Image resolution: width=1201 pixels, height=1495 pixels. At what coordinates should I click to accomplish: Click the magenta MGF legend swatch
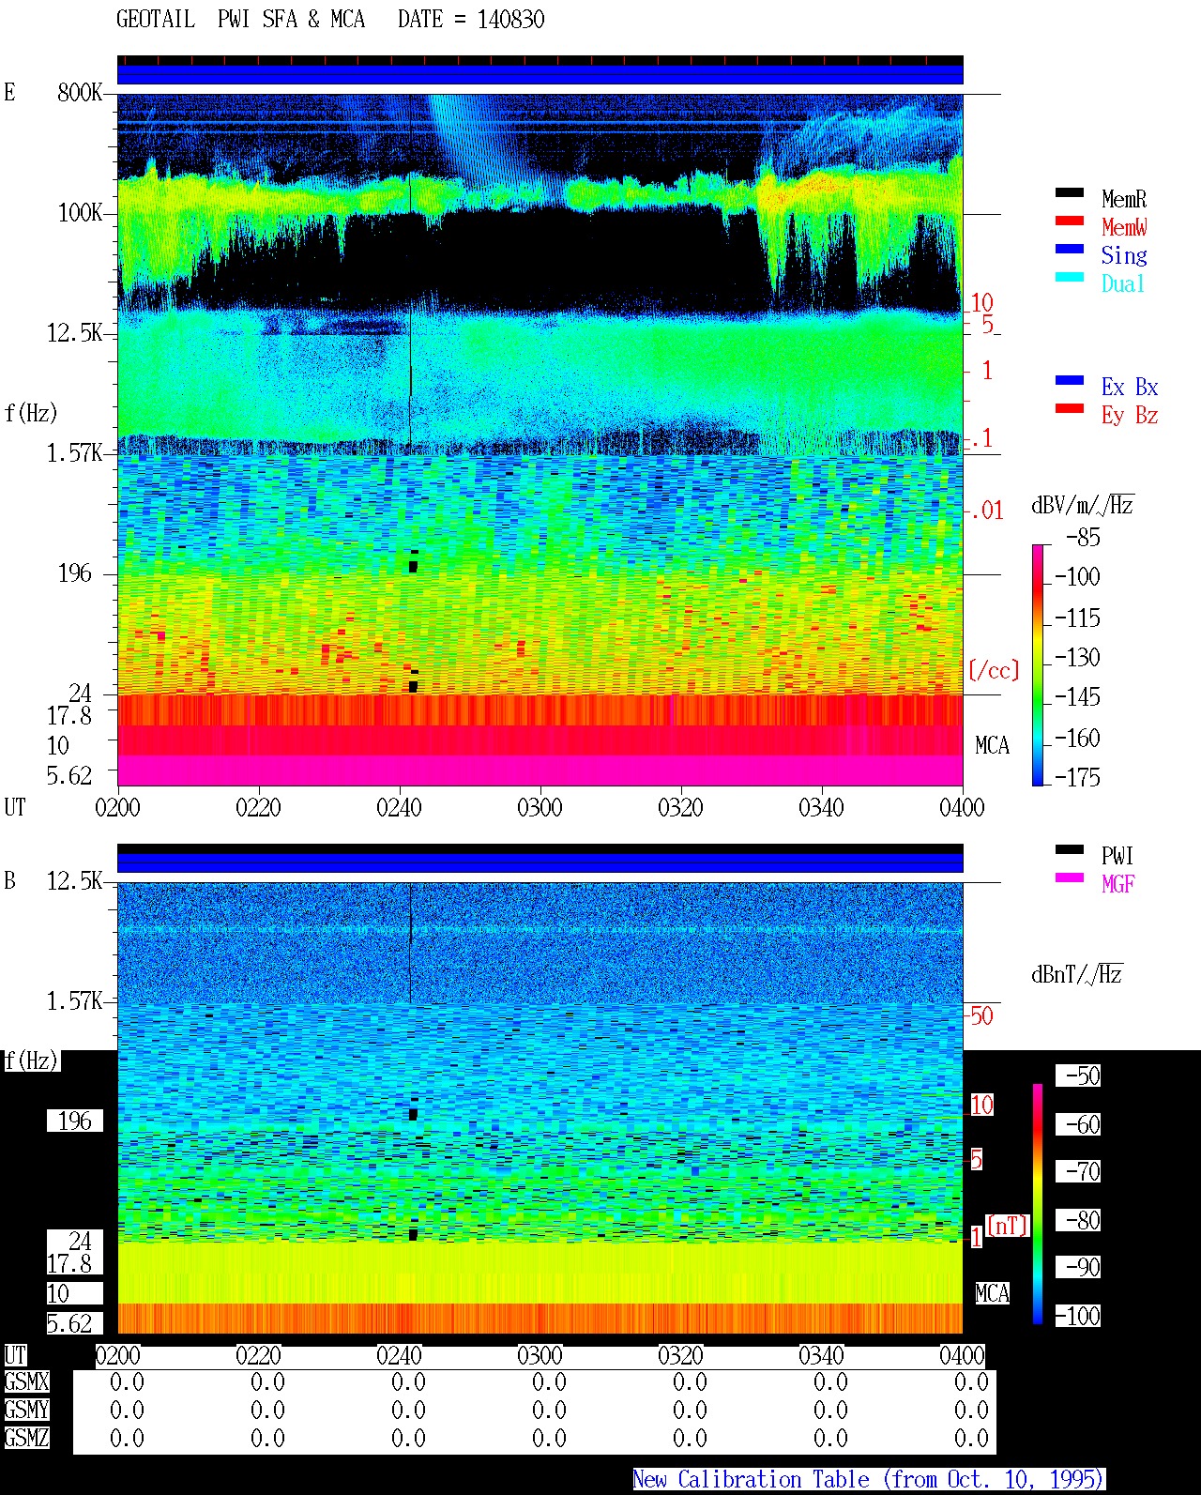[1070, 877]
